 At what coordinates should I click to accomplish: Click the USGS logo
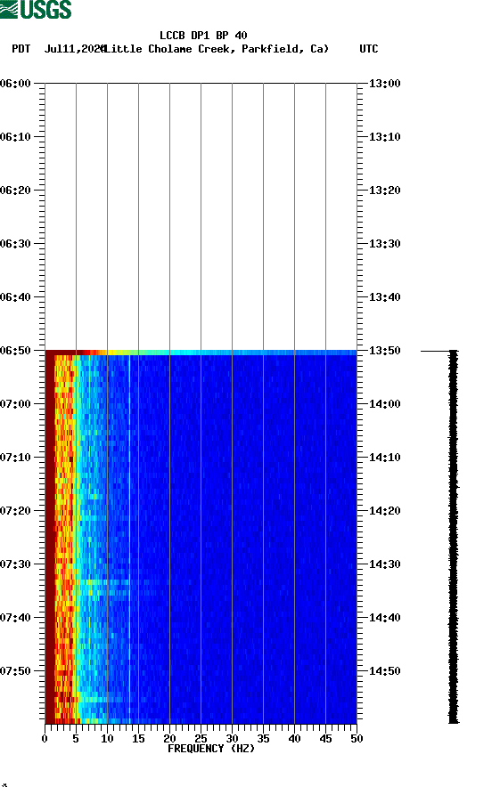point(36,9)
